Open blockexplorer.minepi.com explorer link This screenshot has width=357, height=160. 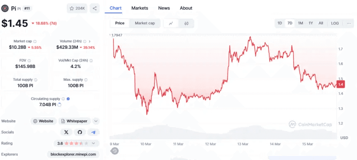point(73,154)
